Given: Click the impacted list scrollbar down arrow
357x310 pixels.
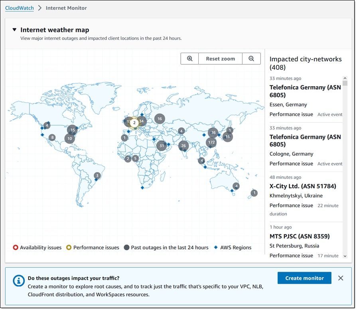Looking at the screenshot, I should (x=345, y=256).
